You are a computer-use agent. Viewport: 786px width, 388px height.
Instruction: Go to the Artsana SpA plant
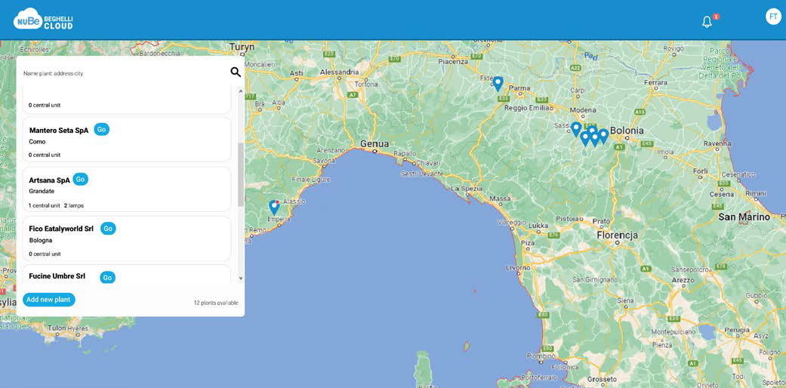tap(80, 179)
